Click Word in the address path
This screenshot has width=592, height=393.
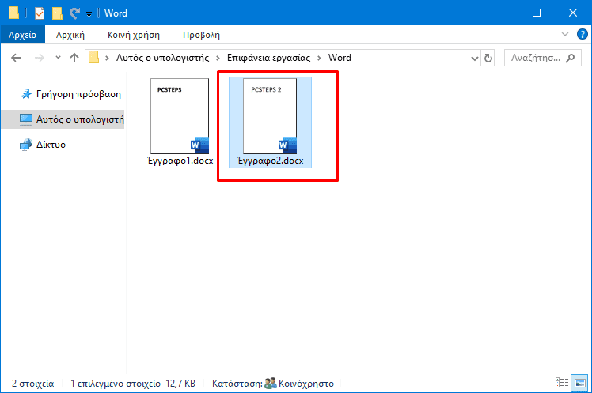tap(340, 58)
